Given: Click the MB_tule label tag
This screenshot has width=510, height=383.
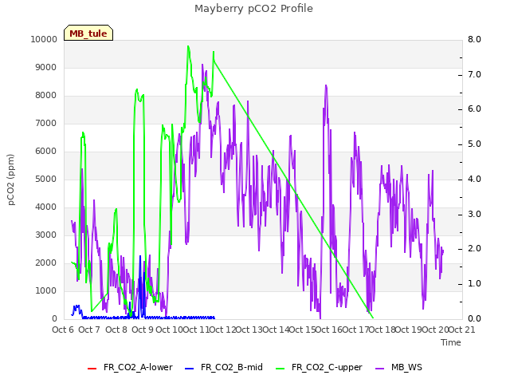Looking at the screenshot, I should tap(88, 33).
